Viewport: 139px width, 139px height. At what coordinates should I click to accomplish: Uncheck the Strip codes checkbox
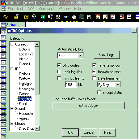(x=59, y=65)
